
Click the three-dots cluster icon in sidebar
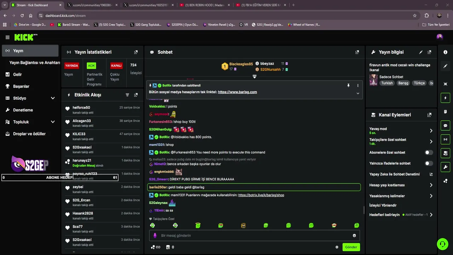(445, 181)
